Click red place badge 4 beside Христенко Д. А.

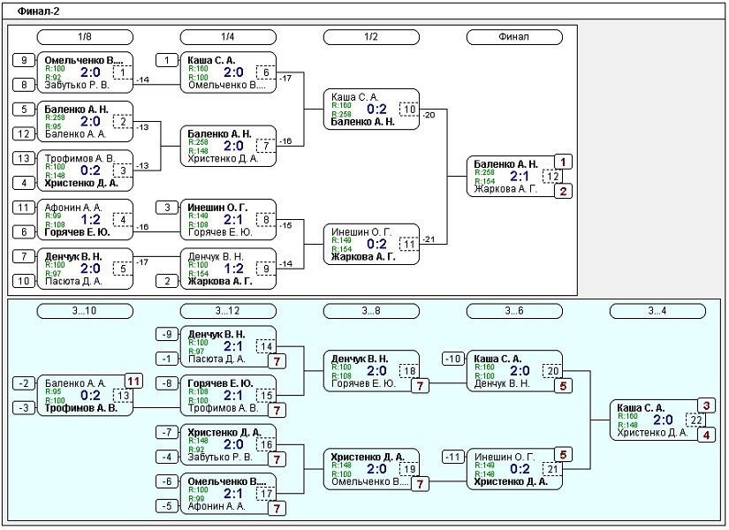pyautogui.click(x=706, y=435)
